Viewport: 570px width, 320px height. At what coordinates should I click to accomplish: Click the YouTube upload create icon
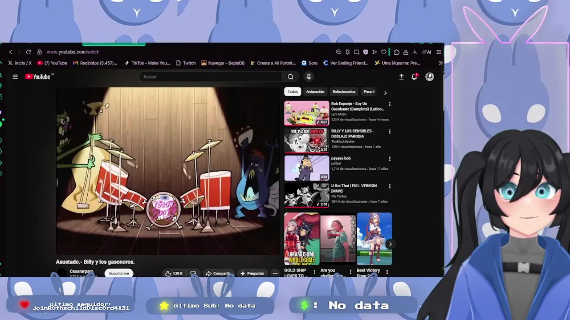tap(401, 77)
